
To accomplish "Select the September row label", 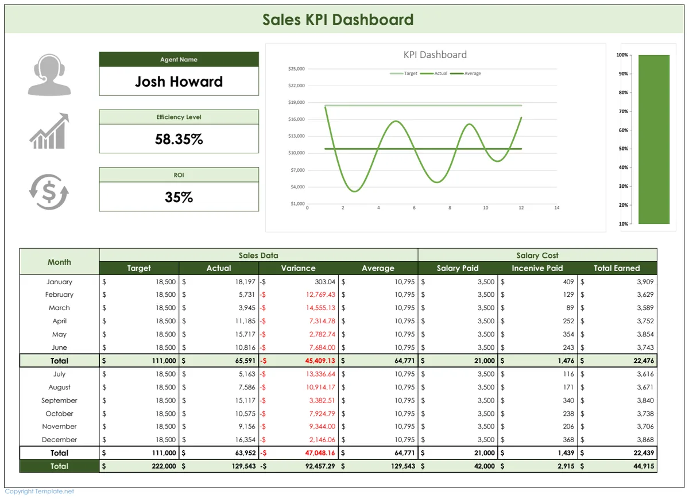I will click(59, 400).
